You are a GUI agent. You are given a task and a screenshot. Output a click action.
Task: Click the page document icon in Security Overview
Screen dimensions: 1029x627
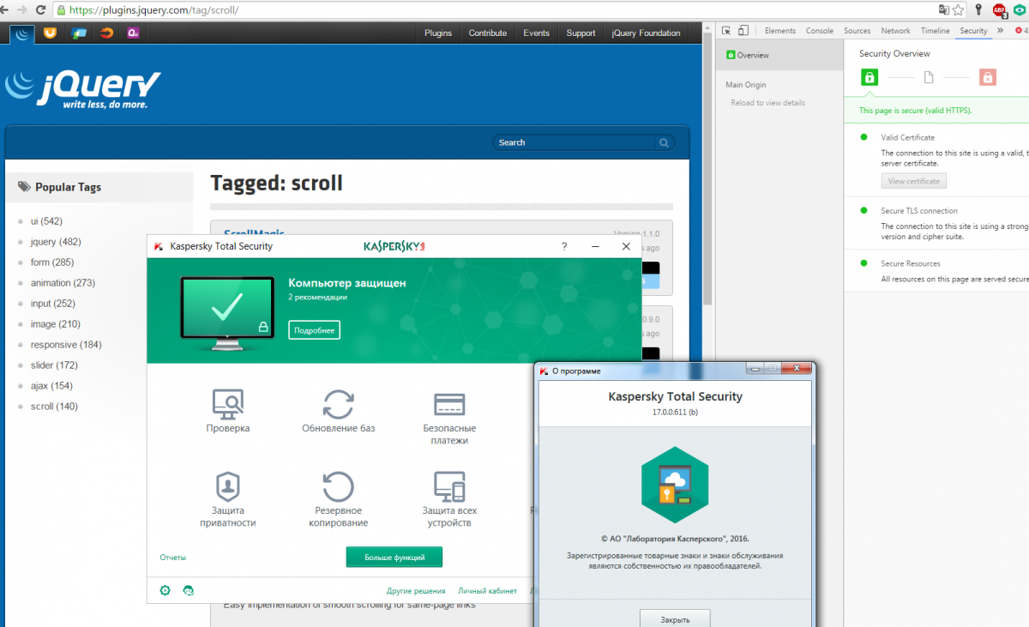point(929,78)
